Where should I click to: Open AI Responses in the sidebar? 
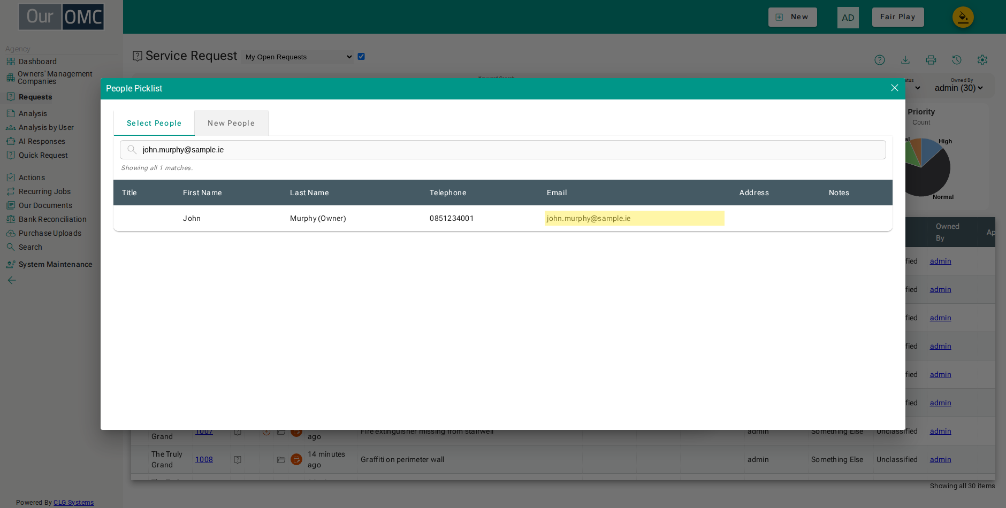pos(42,141)
